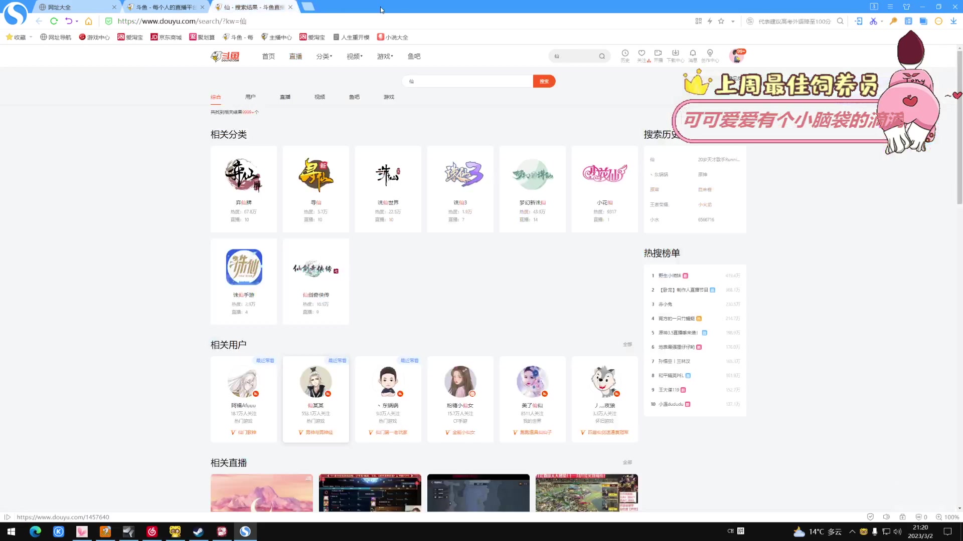Open the 弈仙牌 category card

coord(244,189)
